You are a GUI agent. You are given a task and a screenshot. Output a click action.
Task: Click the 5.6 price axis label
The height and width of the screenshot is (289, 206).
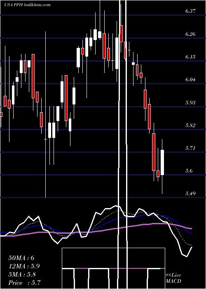pos(189,171)
